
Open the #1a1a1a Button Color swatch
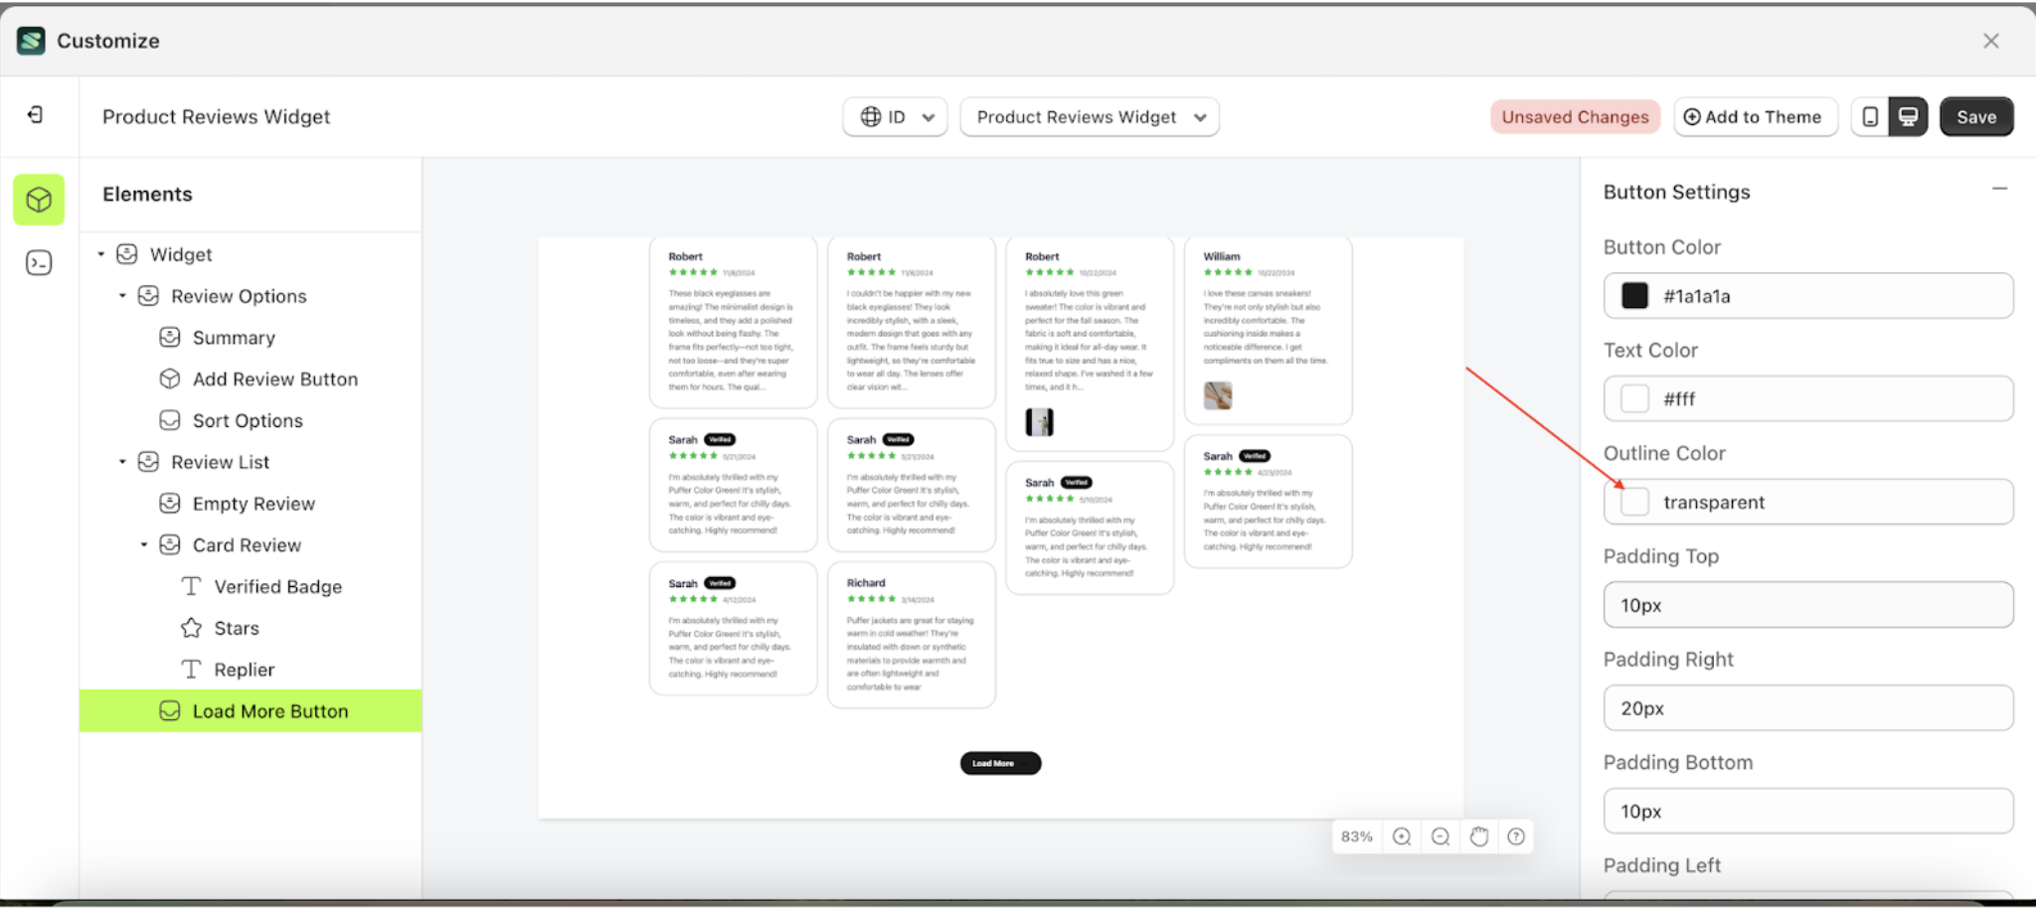pyautogui.click(x=1633, y=295)
